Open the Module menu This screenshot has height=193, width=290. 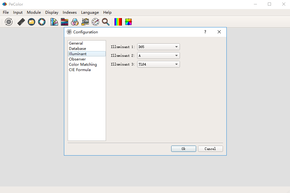click(34, 12)
